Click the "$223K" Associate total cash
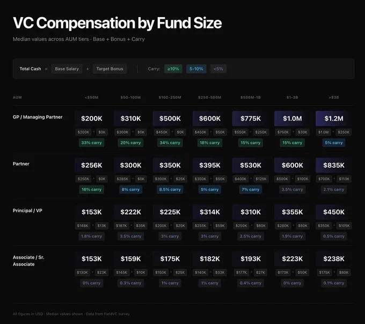The image size is (365, 324). tap(292, 259)
